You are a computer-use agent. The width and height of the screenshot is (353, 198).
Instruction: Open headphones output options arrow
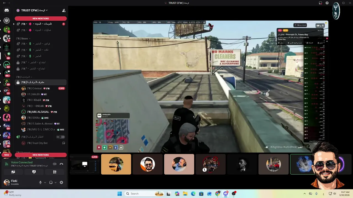pos(55,182)
